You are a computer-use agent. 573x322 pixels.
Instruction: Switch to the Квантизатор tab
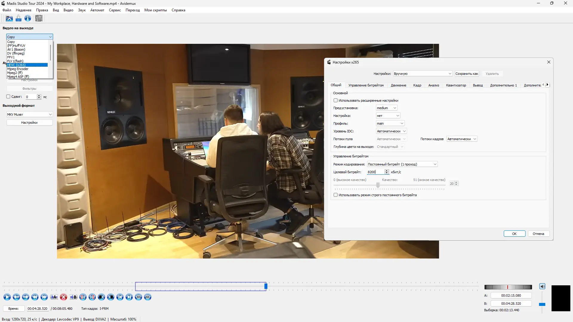tap(456, 85)
